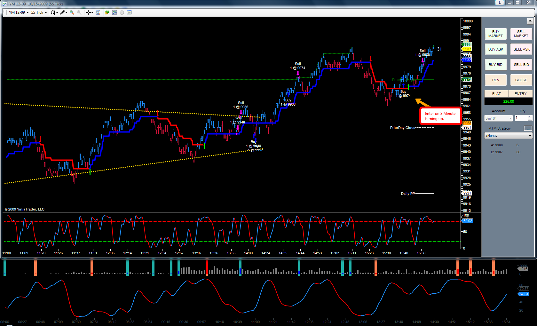537x326 pixels.
Task: Select the crosshair cursor tool
Action: pyautogui.click(x=89, y=12)
